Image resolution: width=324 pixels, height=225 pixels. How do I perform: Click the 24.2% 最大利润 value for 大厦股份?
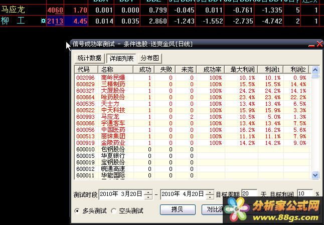[247, 91]
